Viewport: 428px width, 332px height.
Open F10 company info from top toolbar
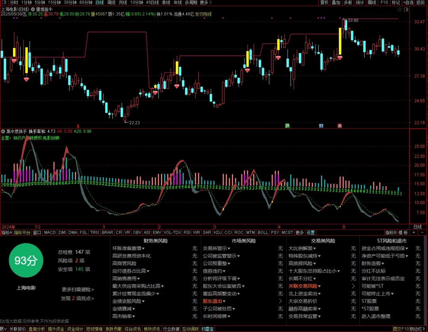coord(384,2)
